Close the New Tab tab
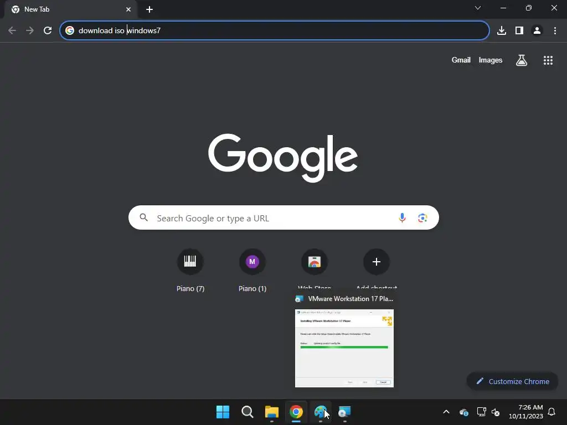The image size is (567, 425). coord(128,9)
